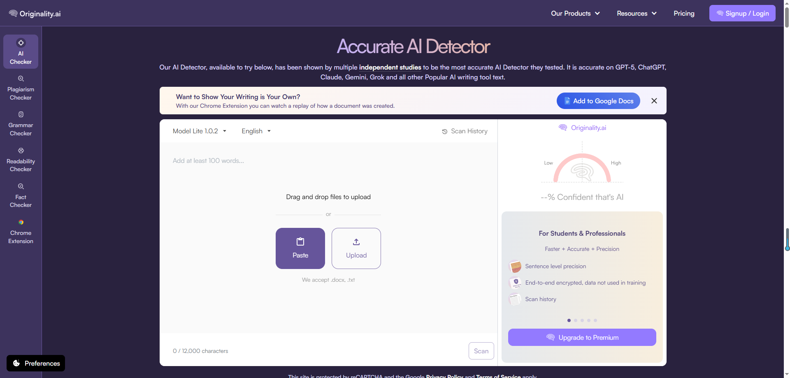The image size is (790, 378).
Task: Click the 'Low' gauge label
Action: [x=548, y=163]
